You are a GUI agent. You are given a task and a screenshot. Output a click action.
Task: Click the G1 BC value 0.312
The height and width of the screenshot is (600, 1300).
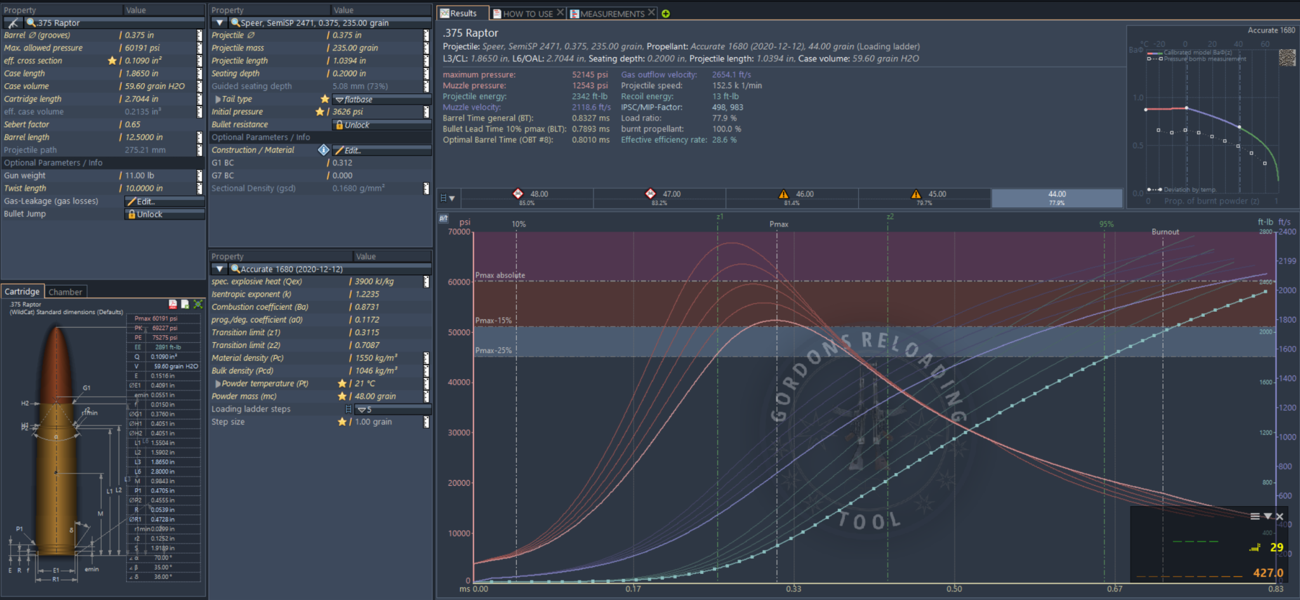click(342, 163)
